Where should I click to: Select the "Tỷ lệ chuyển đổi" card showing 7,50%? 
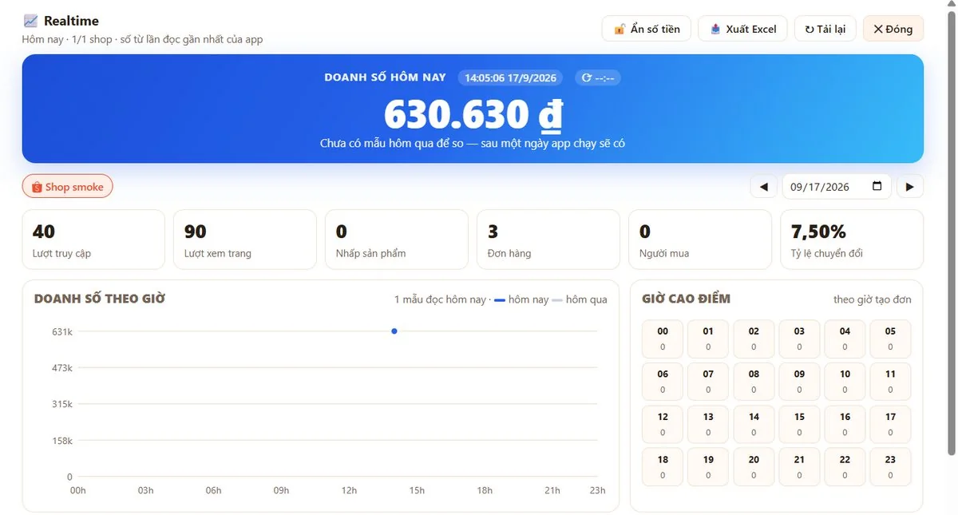(852, 240)
